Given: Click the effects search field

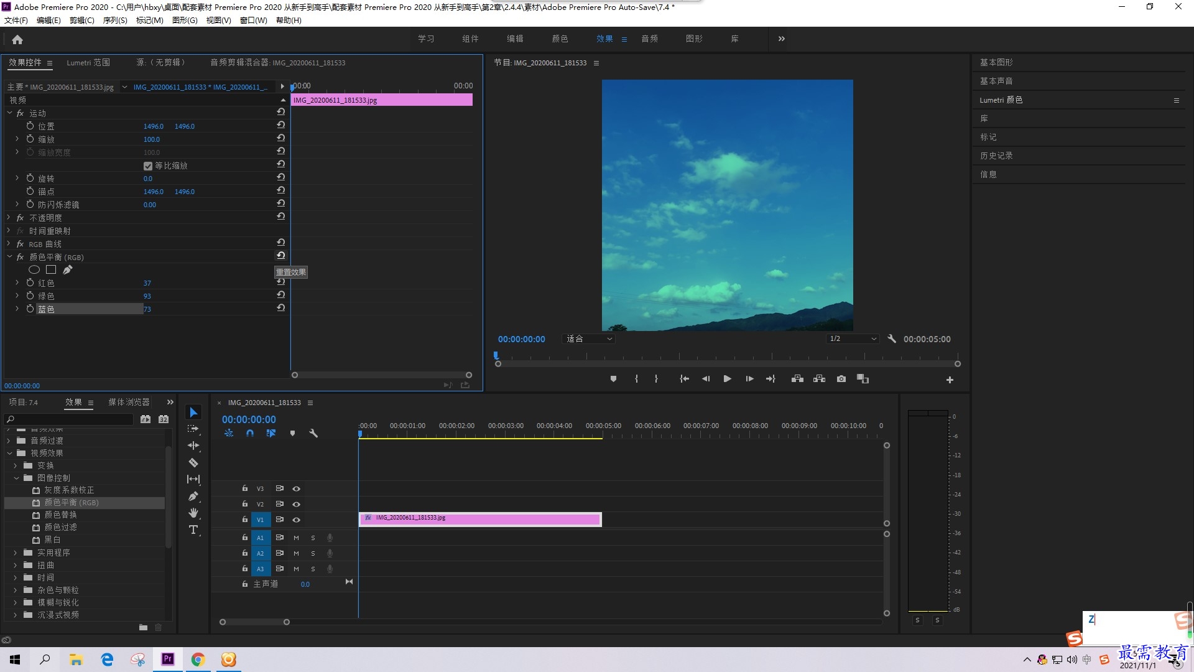Looking at the screenshot, I should [68, 419].
